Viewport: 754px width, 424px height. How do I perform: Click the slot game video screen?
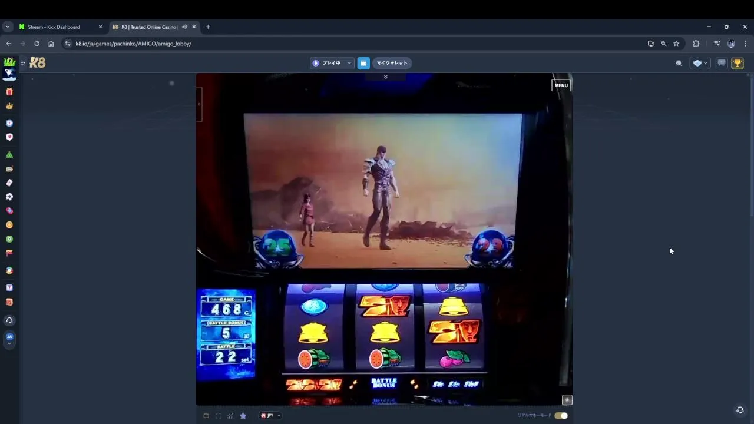click(x=383, y=191)
